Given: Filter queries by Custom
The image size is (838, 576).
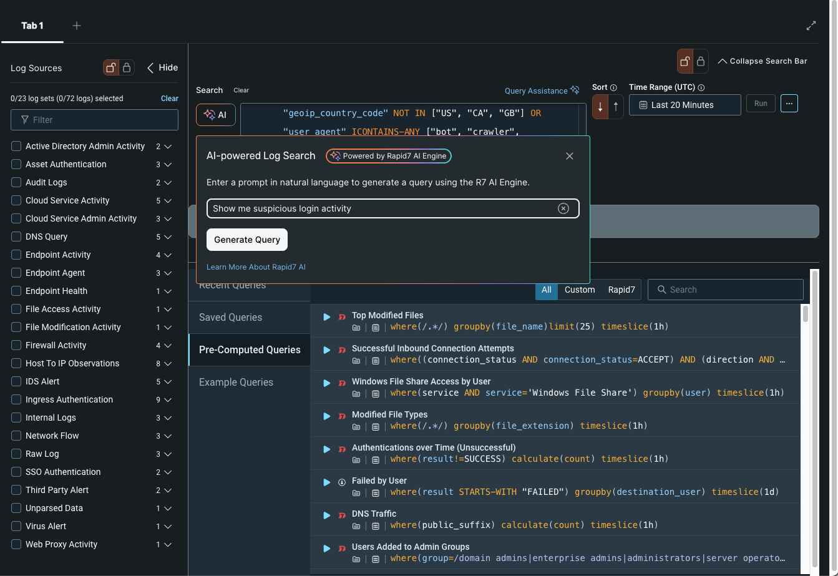Looking at the screenshot, I should coord(580,290).
